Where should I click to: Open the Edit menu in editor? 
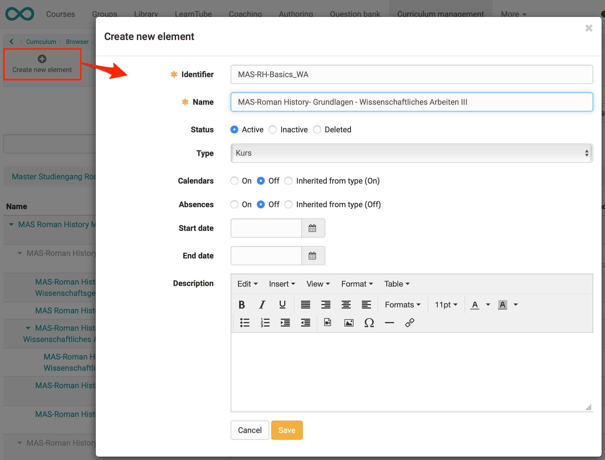pos(248,284)
